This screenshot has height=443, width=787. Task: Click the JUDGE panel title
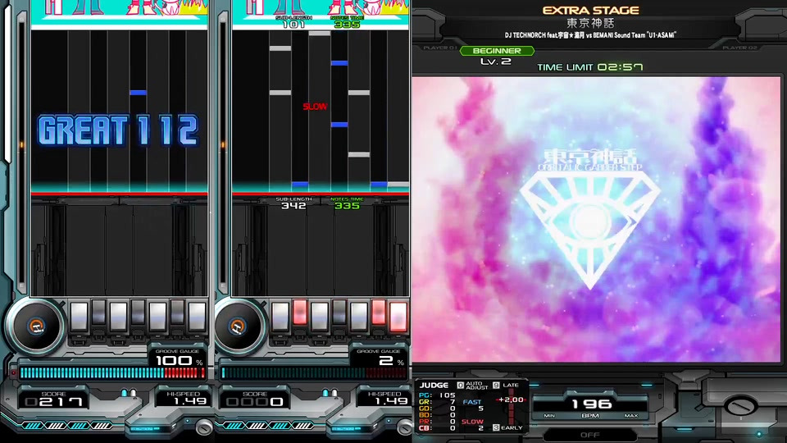pos(434,386)
